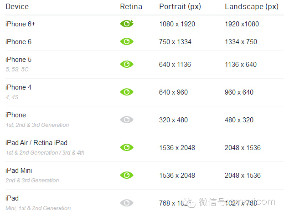Click the iPad Air / Retina iPad name
Image resolution: width=284 pixels, height=216 pixels.
point(36,143)
